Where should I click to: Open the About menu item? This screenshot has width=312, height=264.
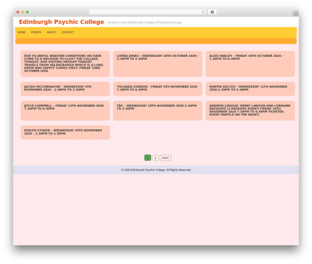point(51,32)
